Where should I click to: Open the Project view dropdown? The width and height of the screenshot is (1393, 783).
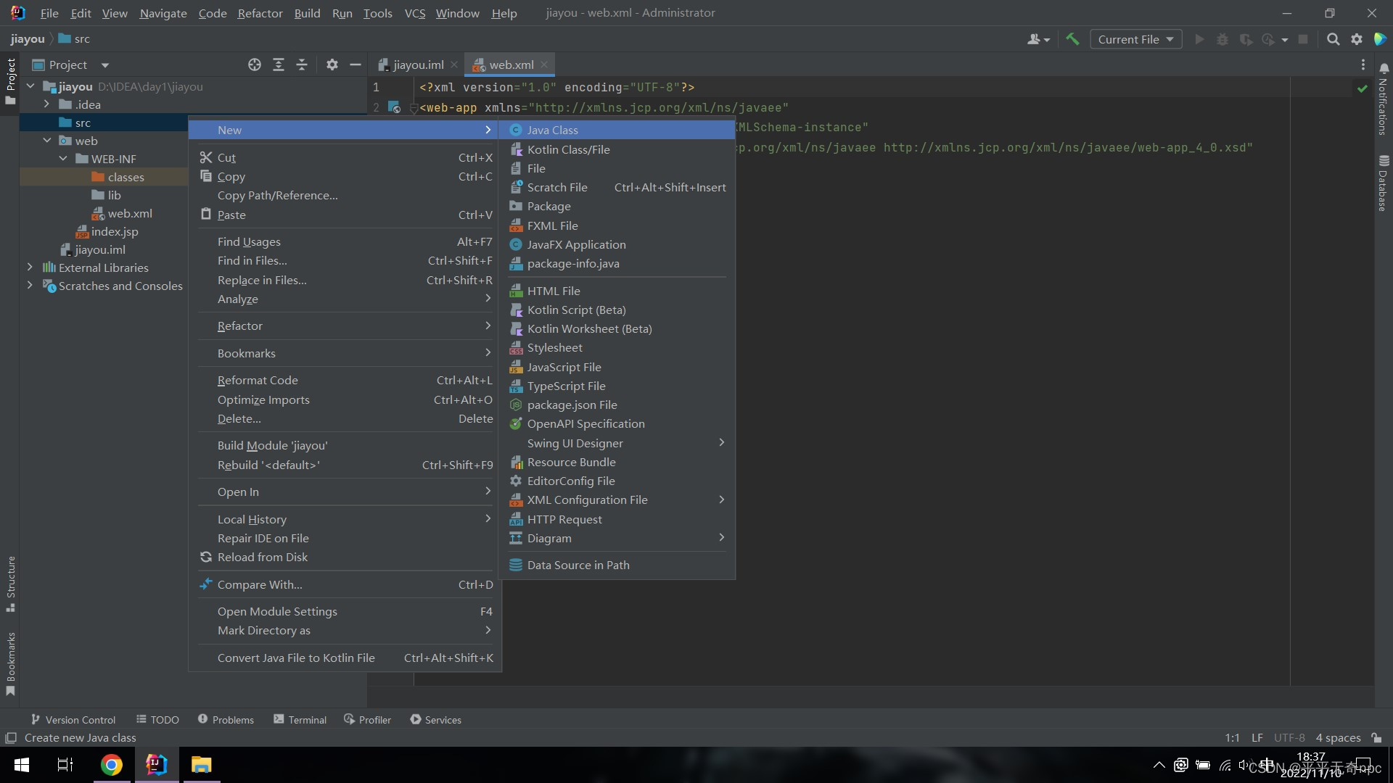tap(71, 65)
